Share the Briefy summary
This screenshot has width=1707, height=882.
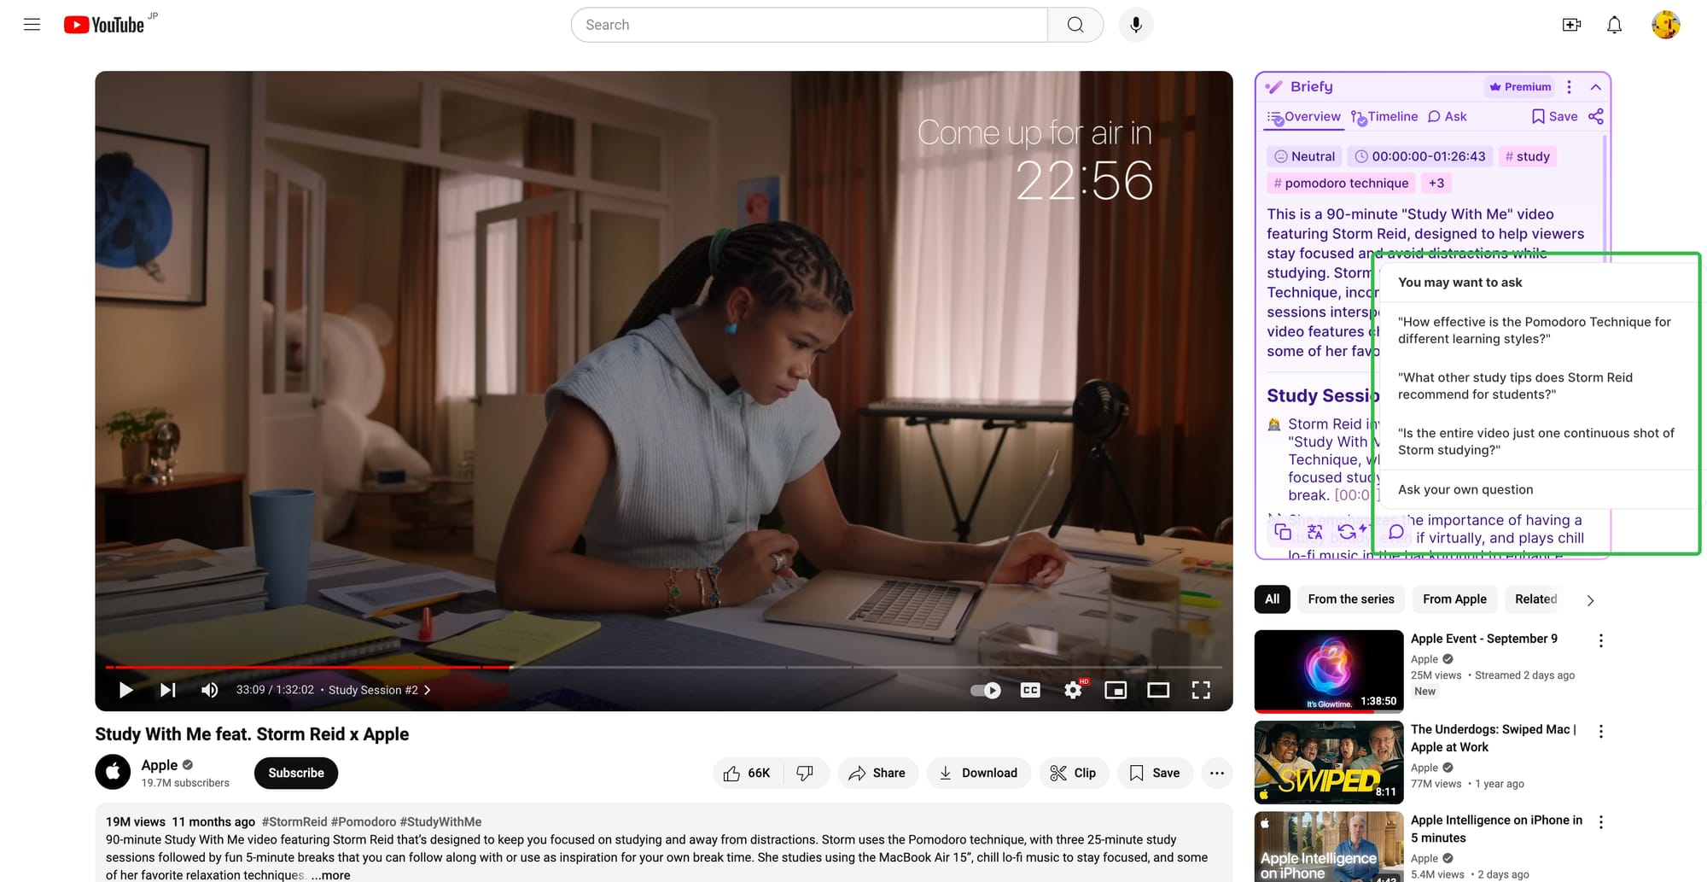click(x=1595, y=116)
